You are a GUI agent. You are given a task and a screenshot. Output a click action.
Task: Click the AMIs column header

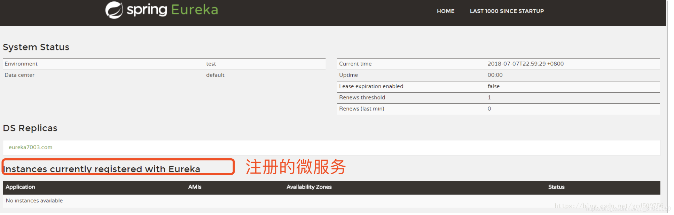pyautogui.click(x=195, y=187)
